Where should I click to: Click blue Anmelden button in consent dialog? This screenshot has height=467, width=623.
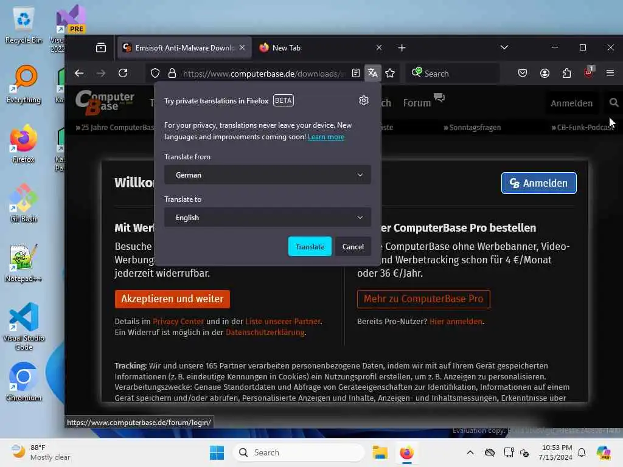539,183
